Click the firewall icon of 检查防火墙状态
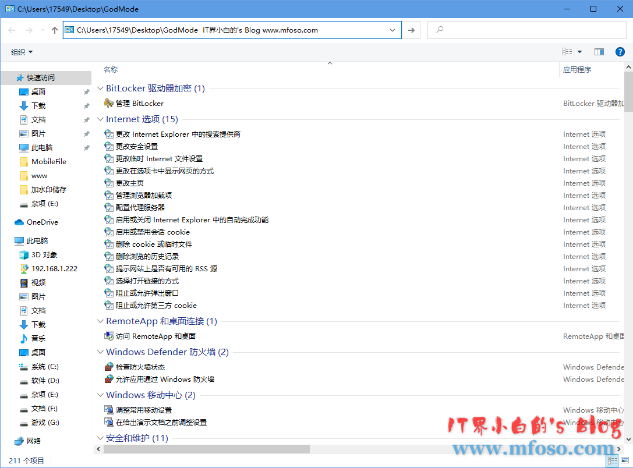 (108, 367)
